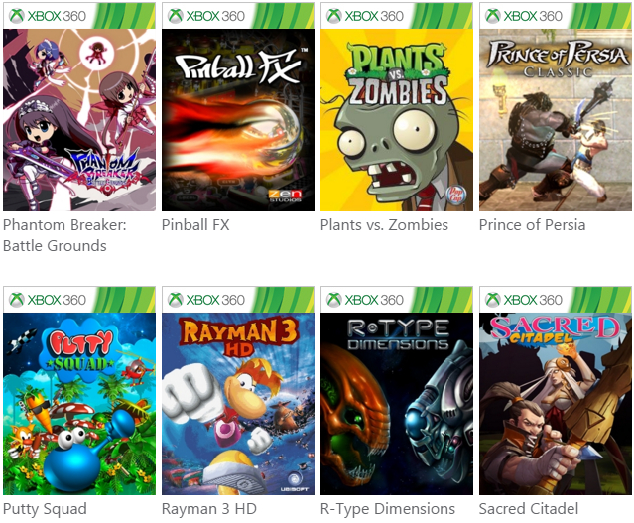634x523 pixels.
Task: Select the Pinball FX game cover
Action: pyautogui.click(x=238, y=119)
